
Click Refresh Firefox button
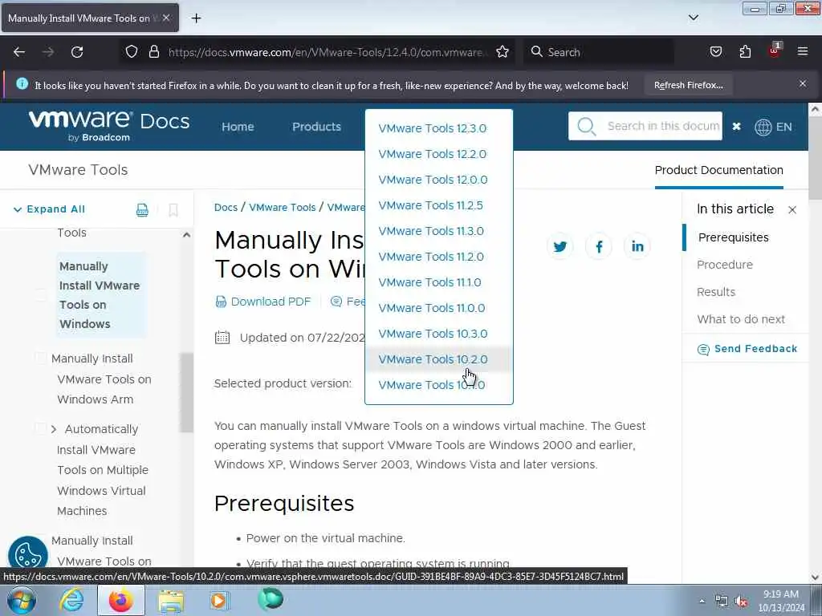click(688, 85)
